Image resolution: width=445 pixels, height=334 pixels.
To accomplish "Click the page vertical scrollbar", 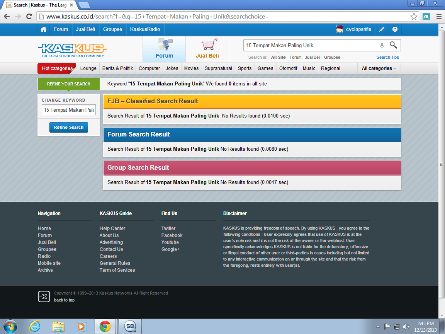I will (442, 164).
